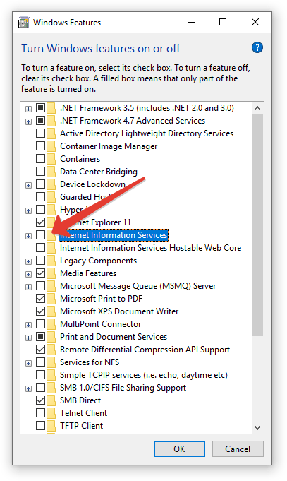This screenshot has height=481, width=287.
Task: Tick the Simple TCPIP services checkbox
Action: [40, 375]
